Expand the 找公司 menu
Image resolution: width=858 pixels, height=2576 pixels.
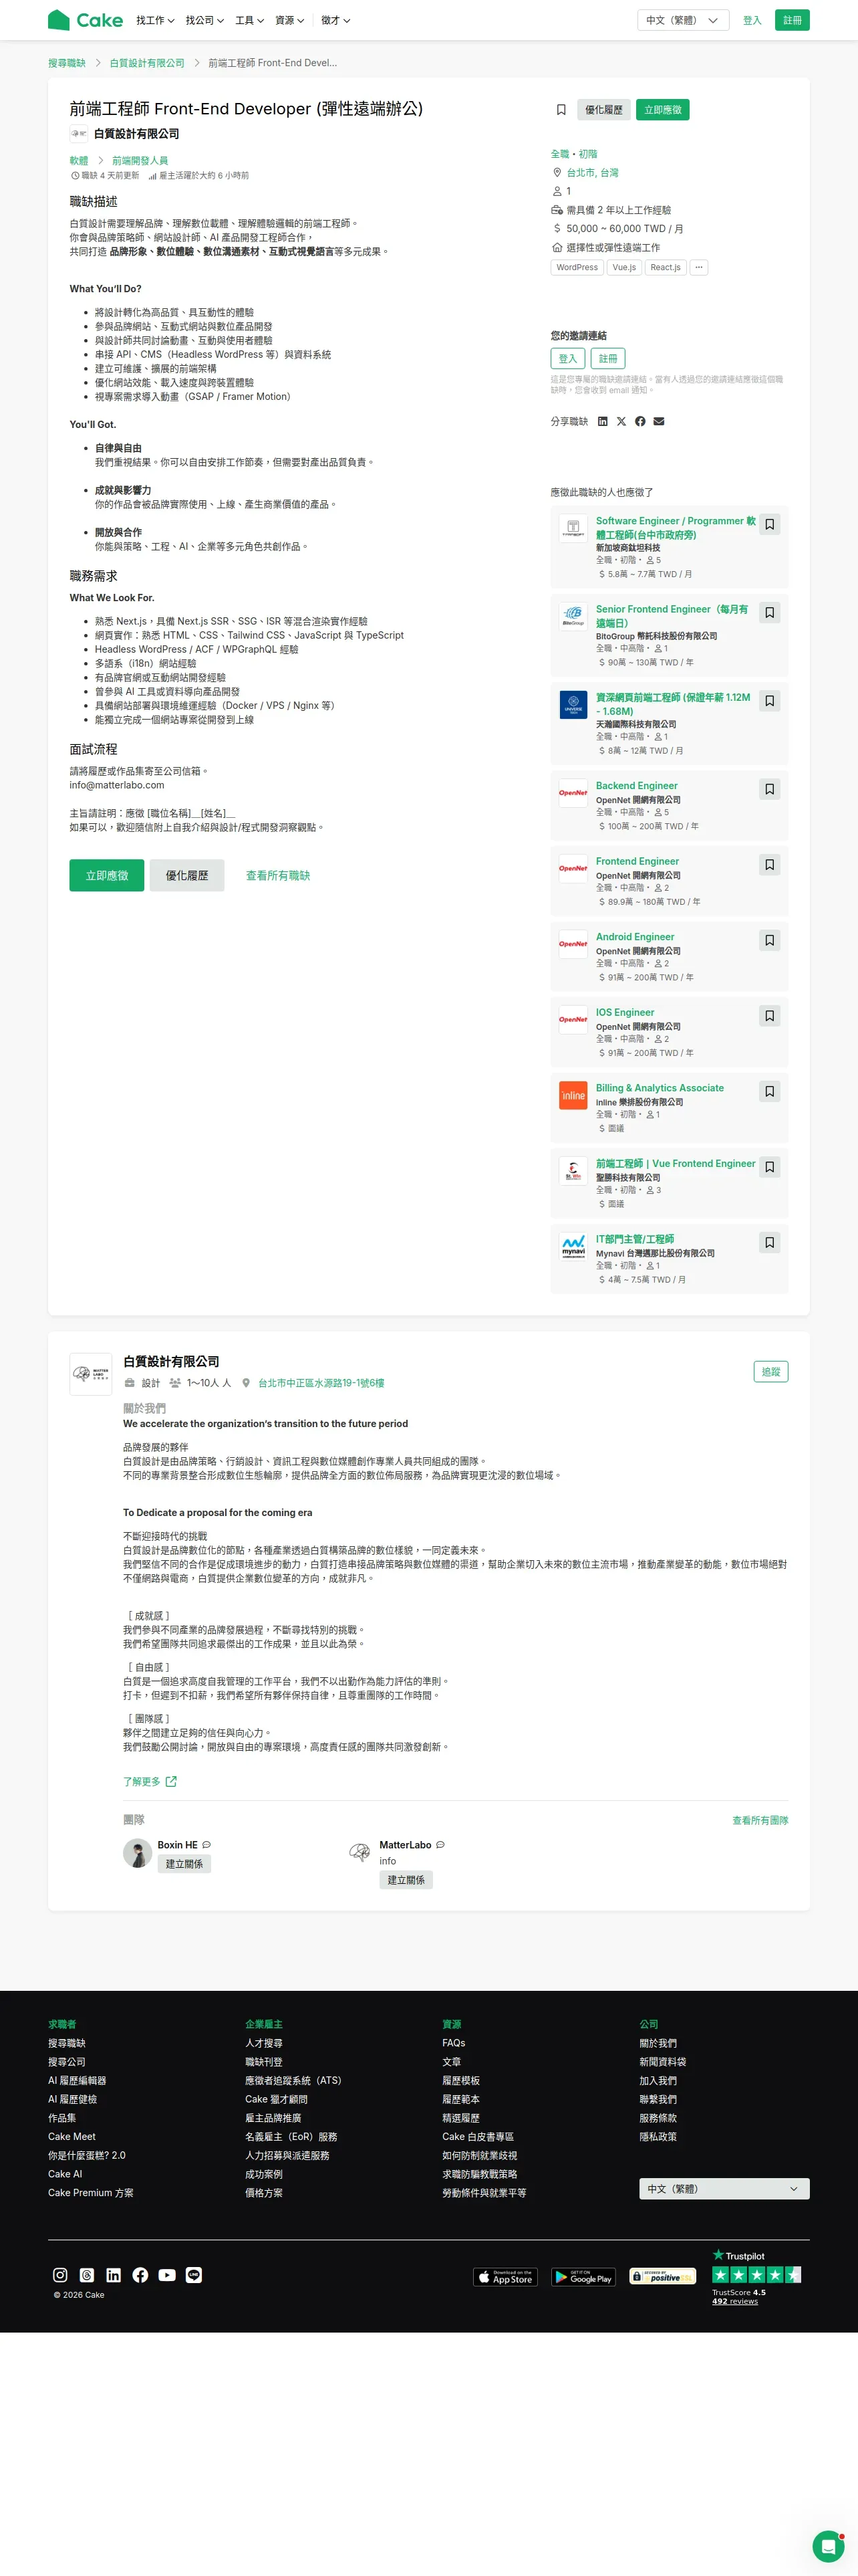pyautogui.click(x=204, y=20)
